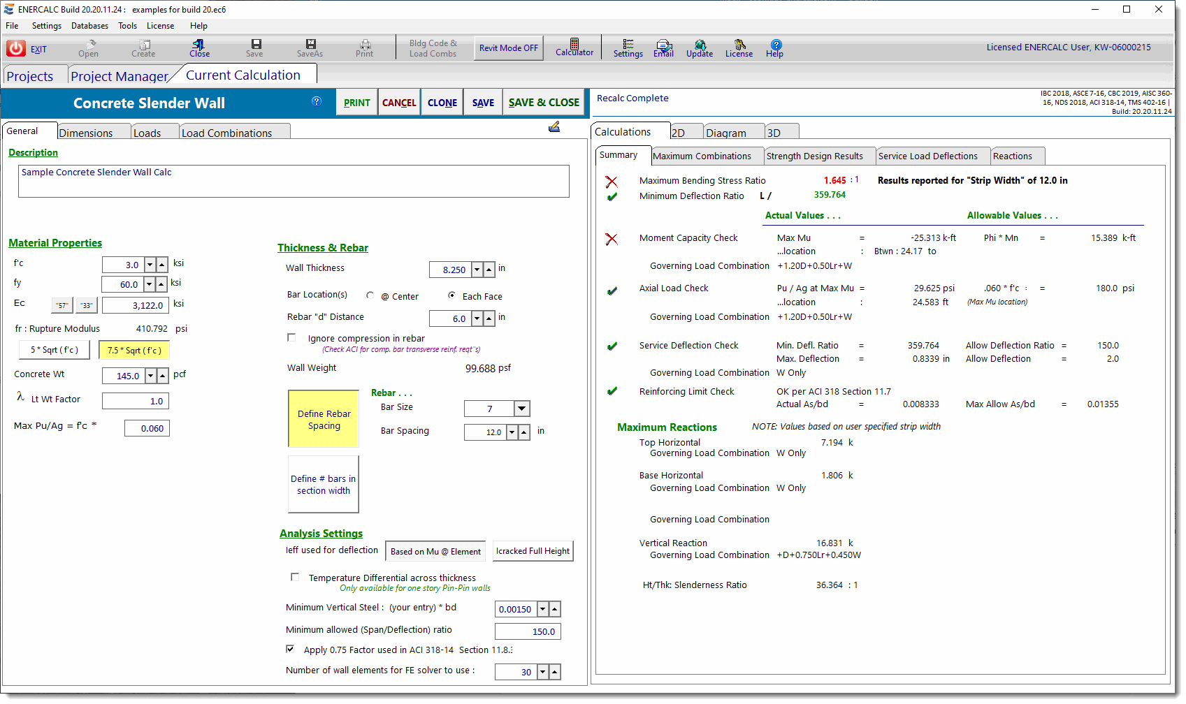Open the f'c value dropdown
The image size is (1186, 704).
point(150,265)
